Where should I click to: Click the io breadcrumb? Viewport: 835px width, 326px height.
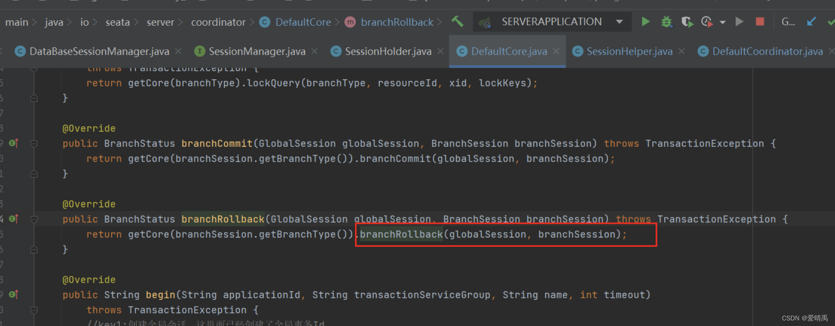84,22
